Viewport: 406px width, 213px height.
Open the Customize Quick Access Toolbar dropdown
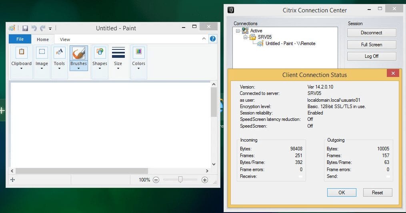[50, 28]
